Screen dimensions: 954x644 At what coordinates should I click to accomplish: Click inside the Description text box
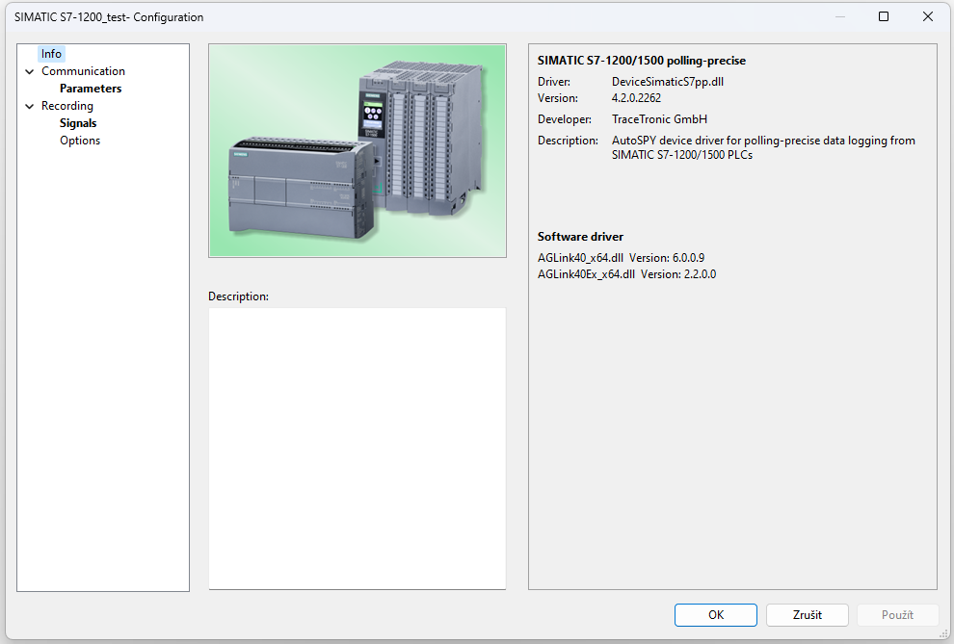pos(358,449)
